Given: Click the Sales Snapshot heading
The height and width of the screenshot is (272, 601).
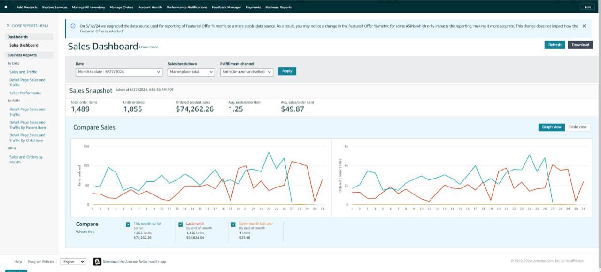Looking at the screenshot, I should click(x=91, y=91).
